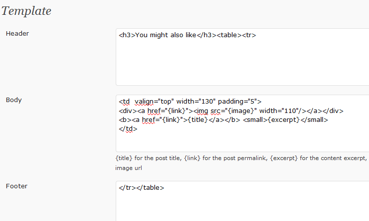Click the 'Footer' field label
Screen dimensions: 369x221
(17, 186)
